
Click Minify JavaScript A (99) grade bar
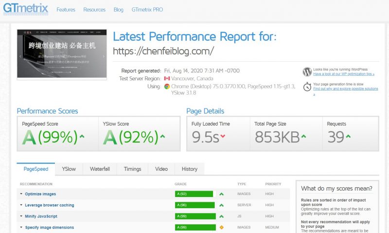click(195, 216)
